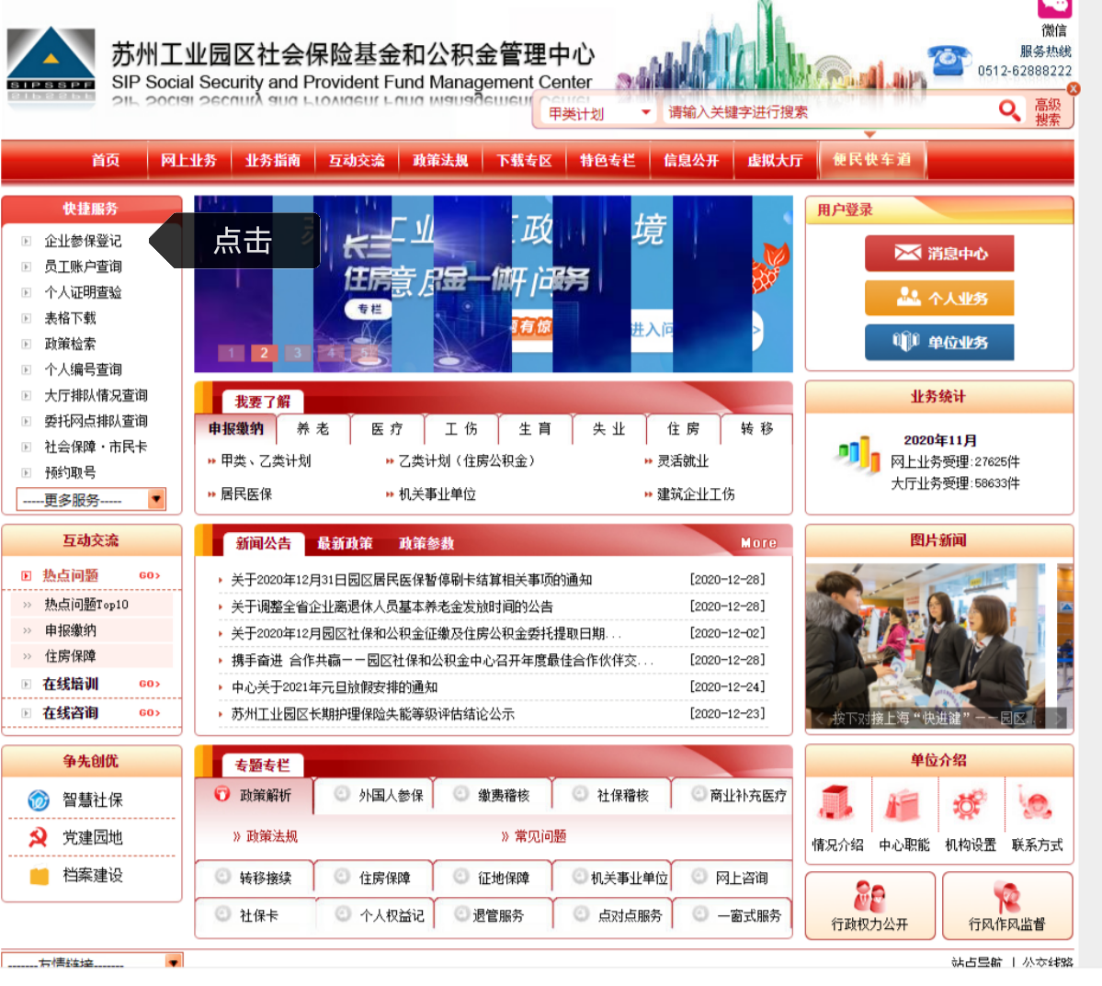Expand 更多服务 dropdown
This screenshot has width=1102, height=986.
[91, 500]
